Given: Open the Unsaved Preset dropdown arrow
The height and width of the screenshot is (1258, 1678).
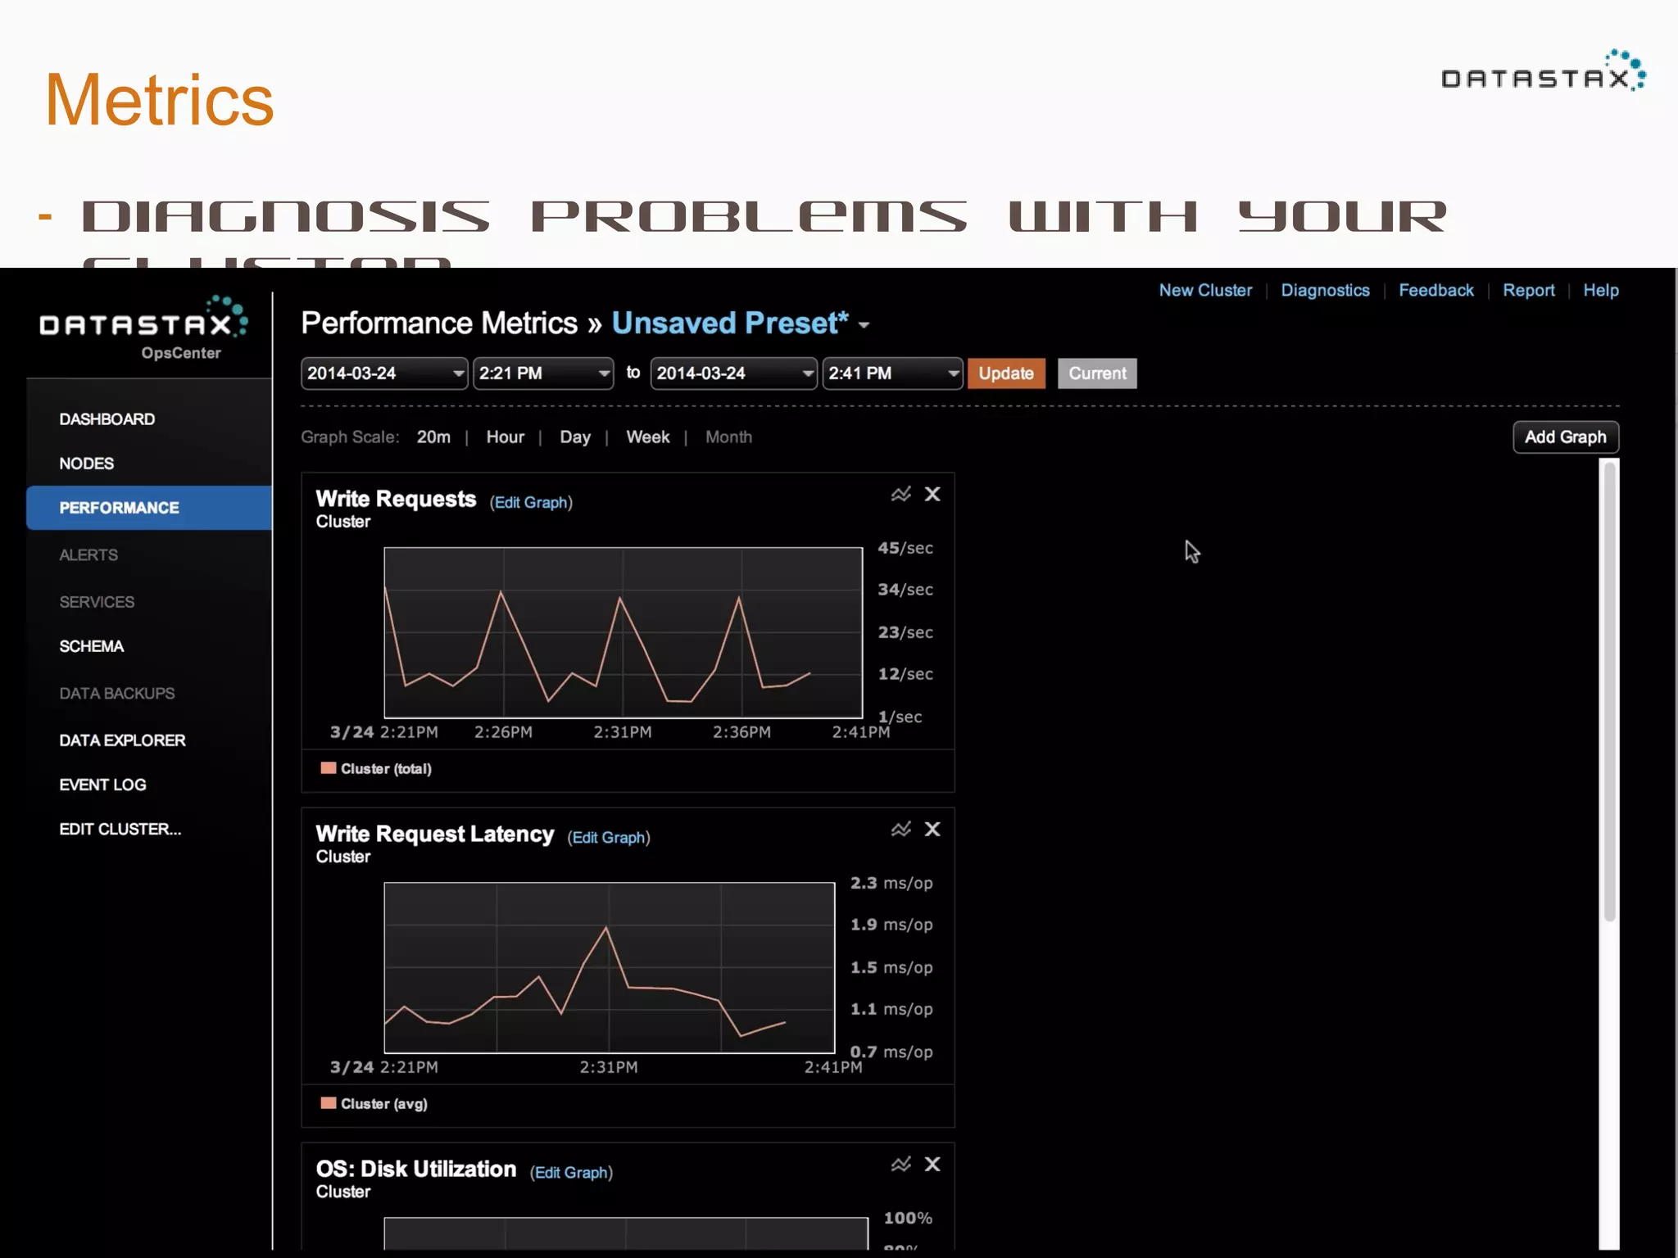Looking at the screenshot, I should click(x=864, y=325).
